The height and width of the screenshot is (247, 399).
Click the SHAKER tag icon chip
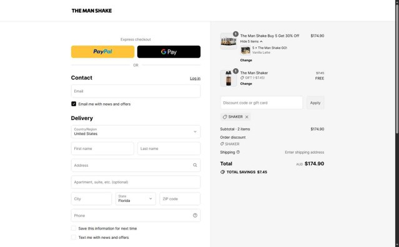(x=225, y=117)
